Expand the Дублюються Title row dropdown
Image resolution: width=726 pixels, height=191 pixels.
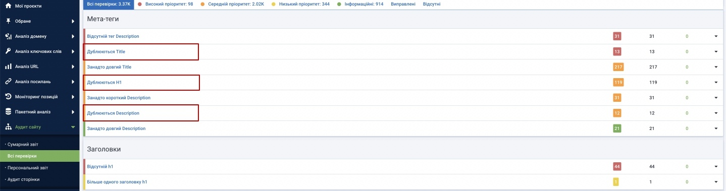pyautogui.click(x=715, y=51)
